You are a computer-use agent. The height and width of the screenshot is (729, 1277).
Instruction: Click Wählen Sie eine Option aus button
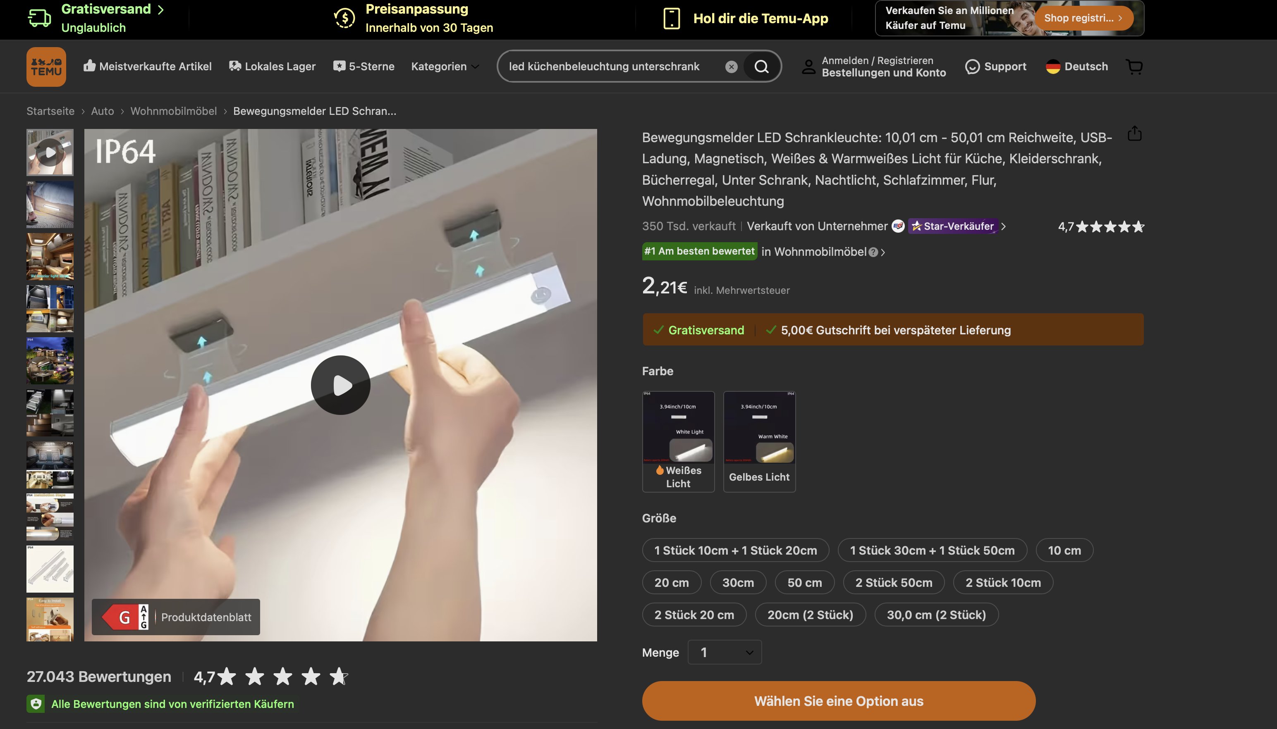838,700
